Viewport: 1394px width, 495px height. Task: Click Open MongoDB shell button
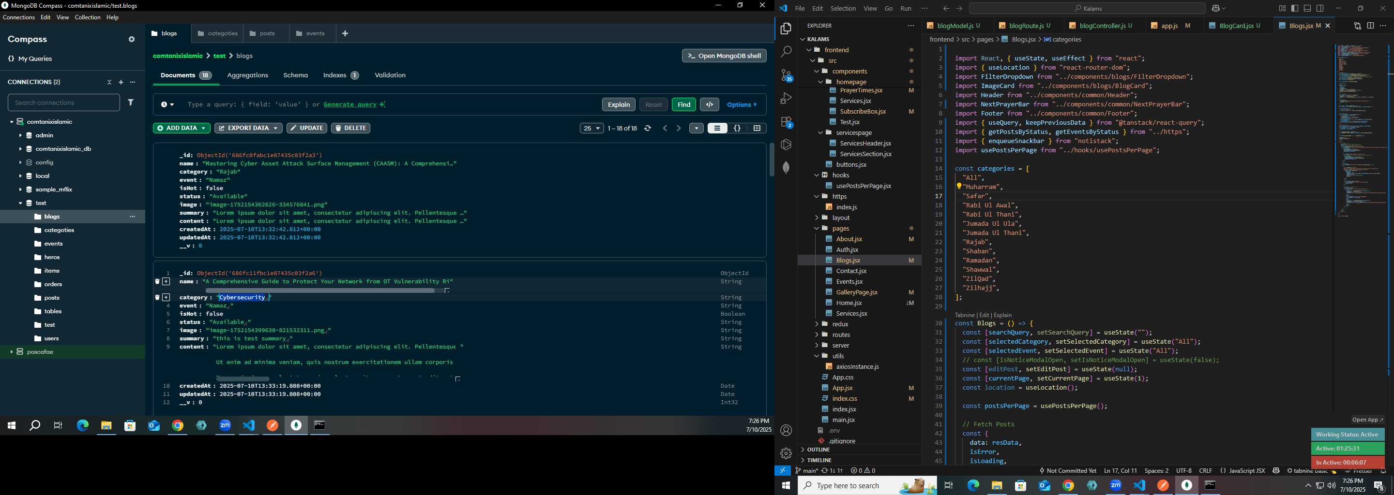point(724,56)
